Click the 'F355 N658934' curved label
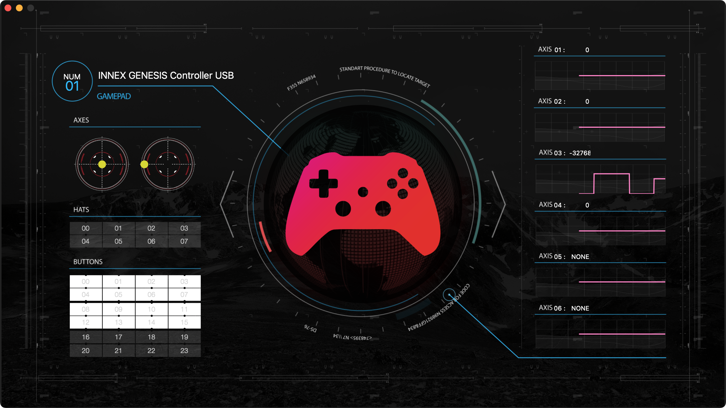726x408 pixels. 301,83
